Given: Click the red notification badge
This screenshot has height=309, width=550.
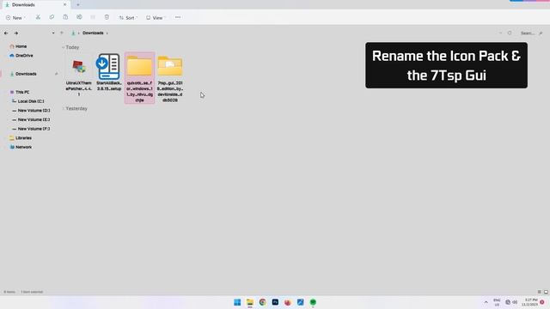Looking at the screenshot, I should point(542,302).
